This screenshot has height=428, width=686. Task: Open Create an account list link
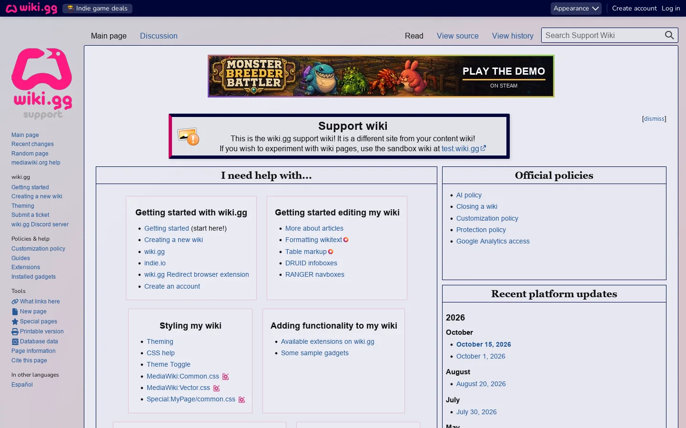172,286
